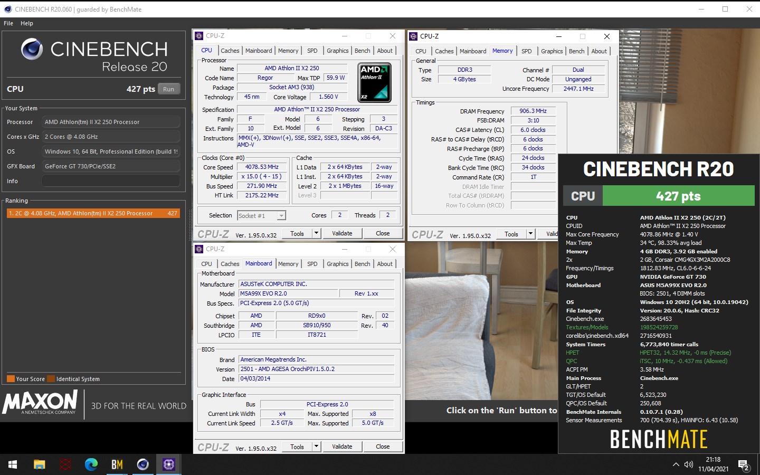Open SPD tab in Memory CPU-Z window
The width and height of the screenshot is (760, 475).
click(x=527, y=51)
